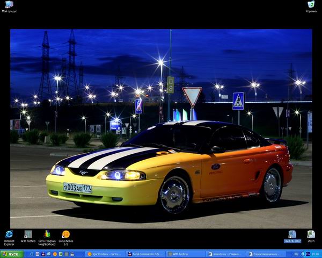The width and height of the screenshot is (322, 258).
Task: Select the highlighted desktop file dated 2007
Action: click(x=292, y=234)
